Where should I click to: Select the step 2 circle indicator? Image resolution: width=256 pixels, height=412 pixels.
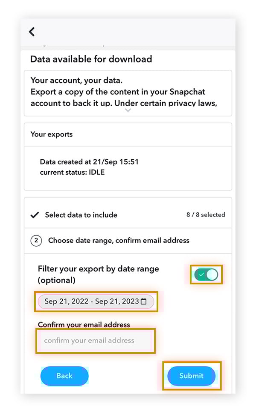pos(36,241)
